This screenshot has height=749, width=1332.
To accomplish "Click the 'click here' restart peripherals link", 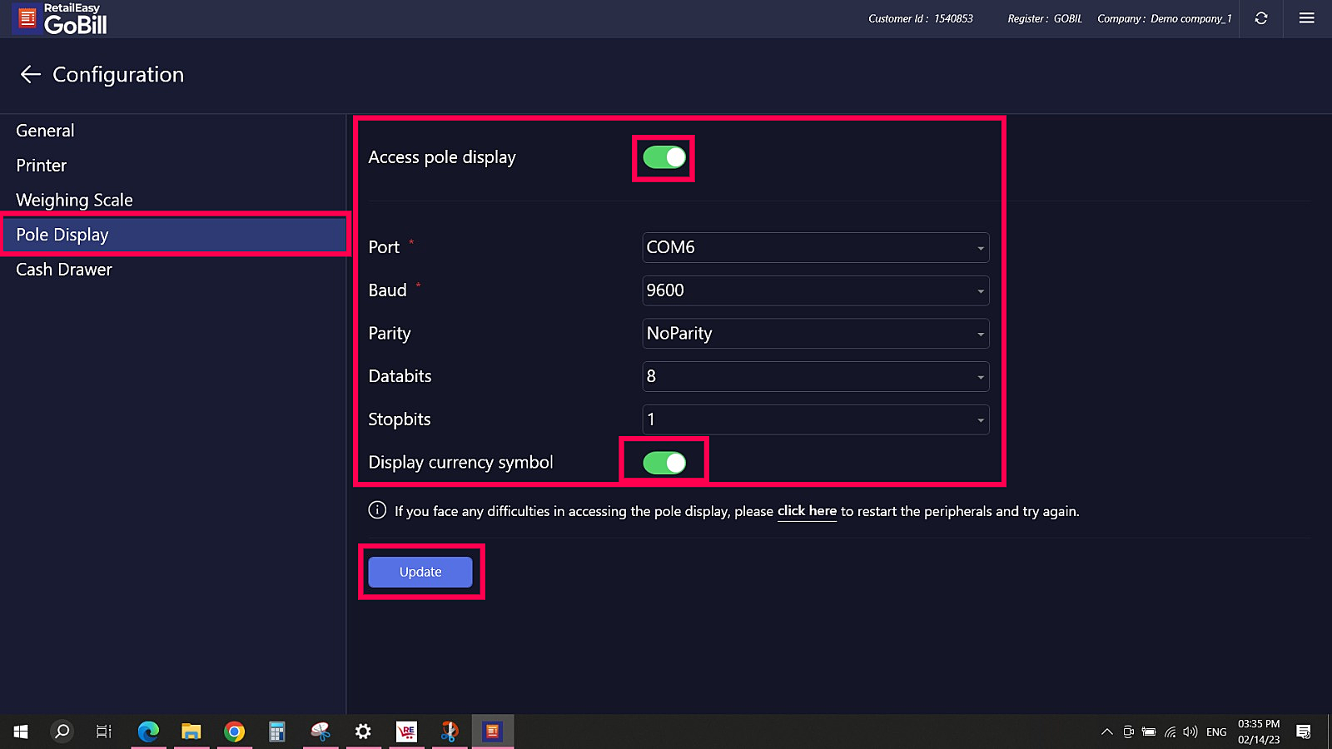I will 807,511.
